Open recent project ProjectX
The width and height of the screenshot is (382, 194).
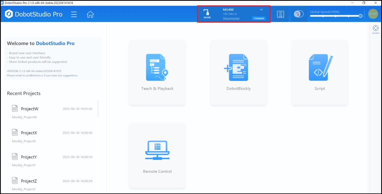tap(52, 136)
